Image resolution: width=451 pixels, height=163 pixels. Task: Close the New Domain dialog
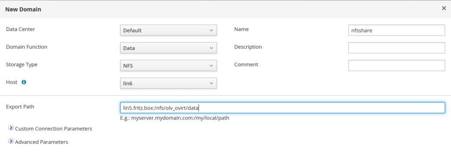444,9
